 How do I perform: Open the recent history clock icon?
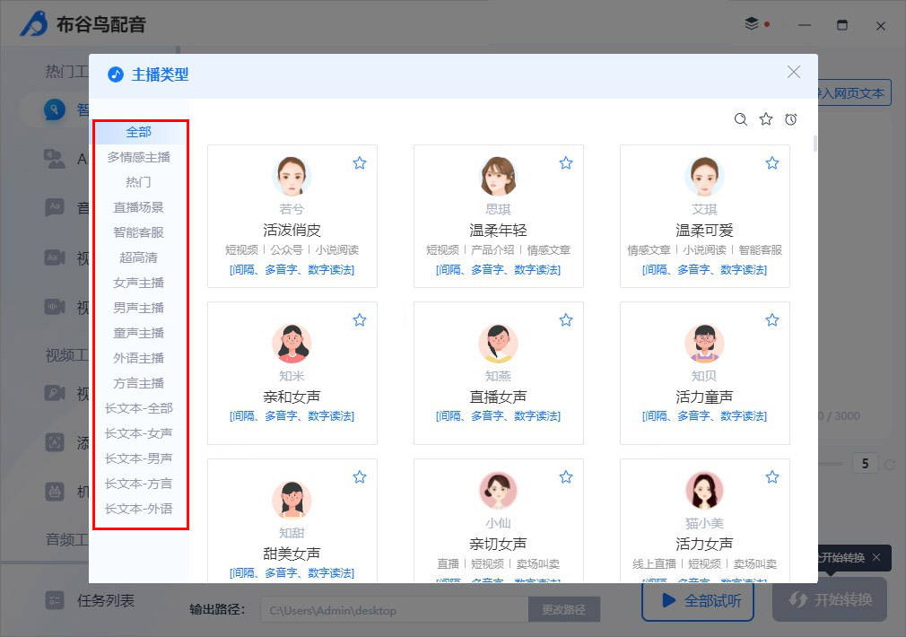[791, 118]
